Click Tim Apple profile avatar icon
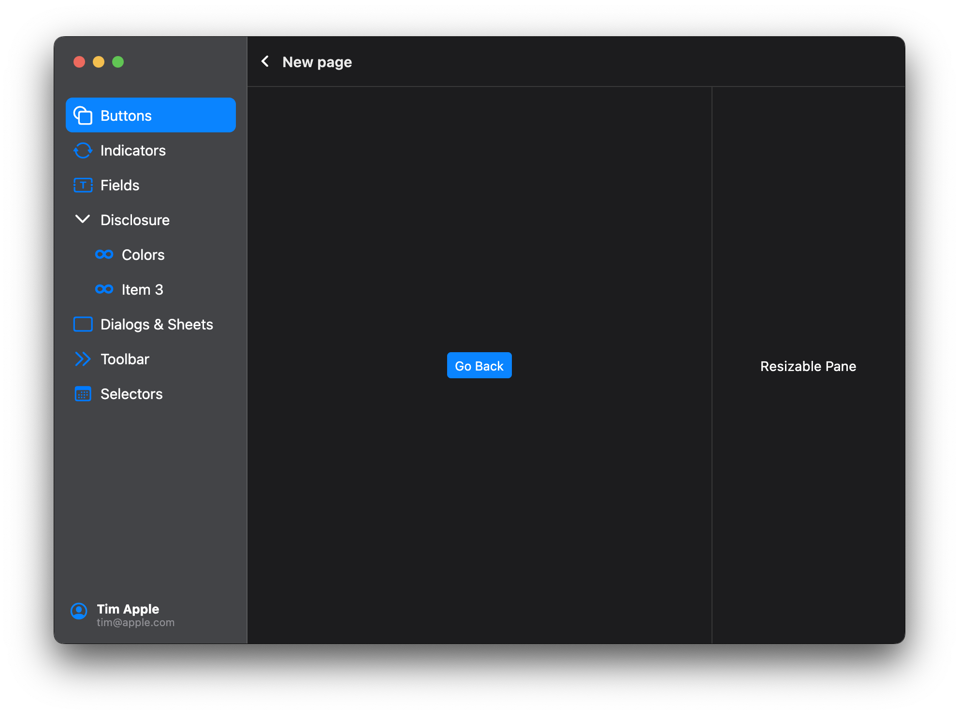959x715 pixels. 79,611
